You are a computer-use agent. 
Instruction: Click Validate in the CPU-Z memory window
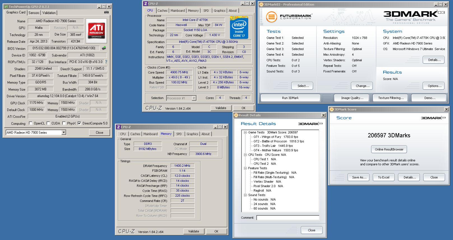coord(194,231)
